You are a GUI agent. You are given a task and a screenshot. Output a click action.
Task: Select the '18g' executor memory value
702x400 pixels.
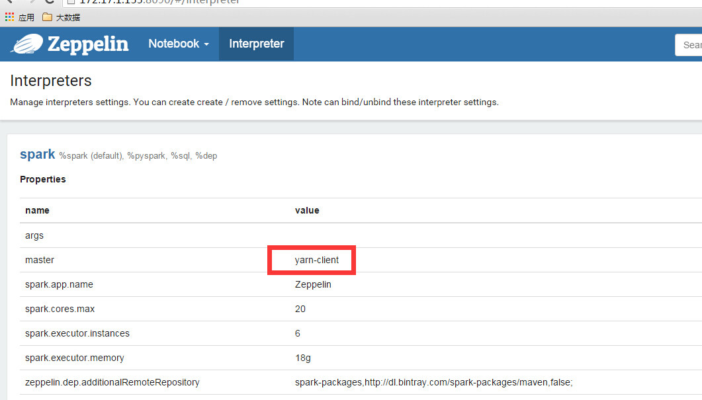(x=302, y=358)
